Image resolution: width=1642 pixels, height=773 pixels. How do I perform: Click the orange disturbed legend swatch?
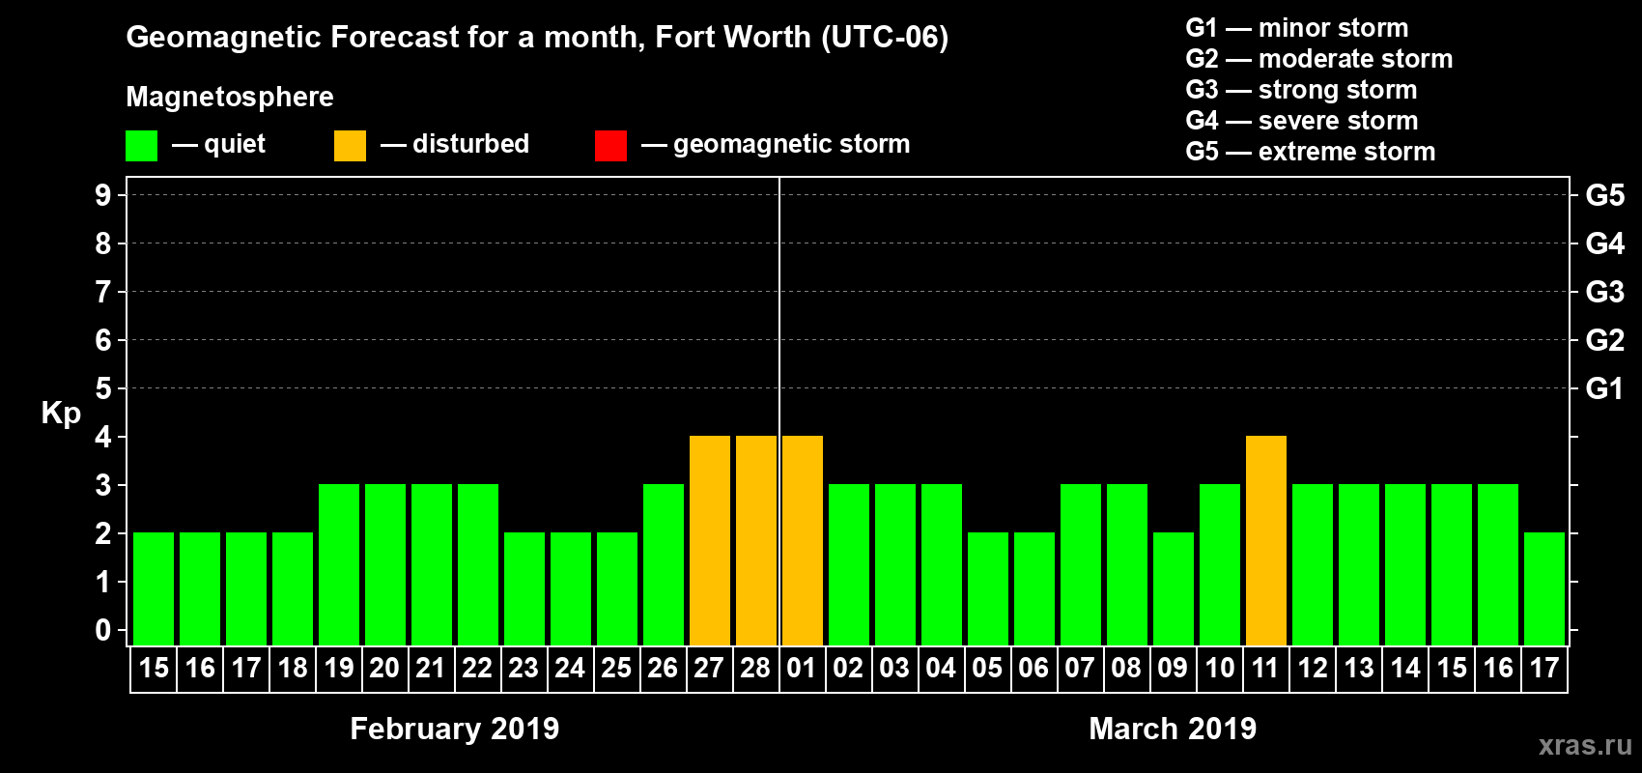350,146
